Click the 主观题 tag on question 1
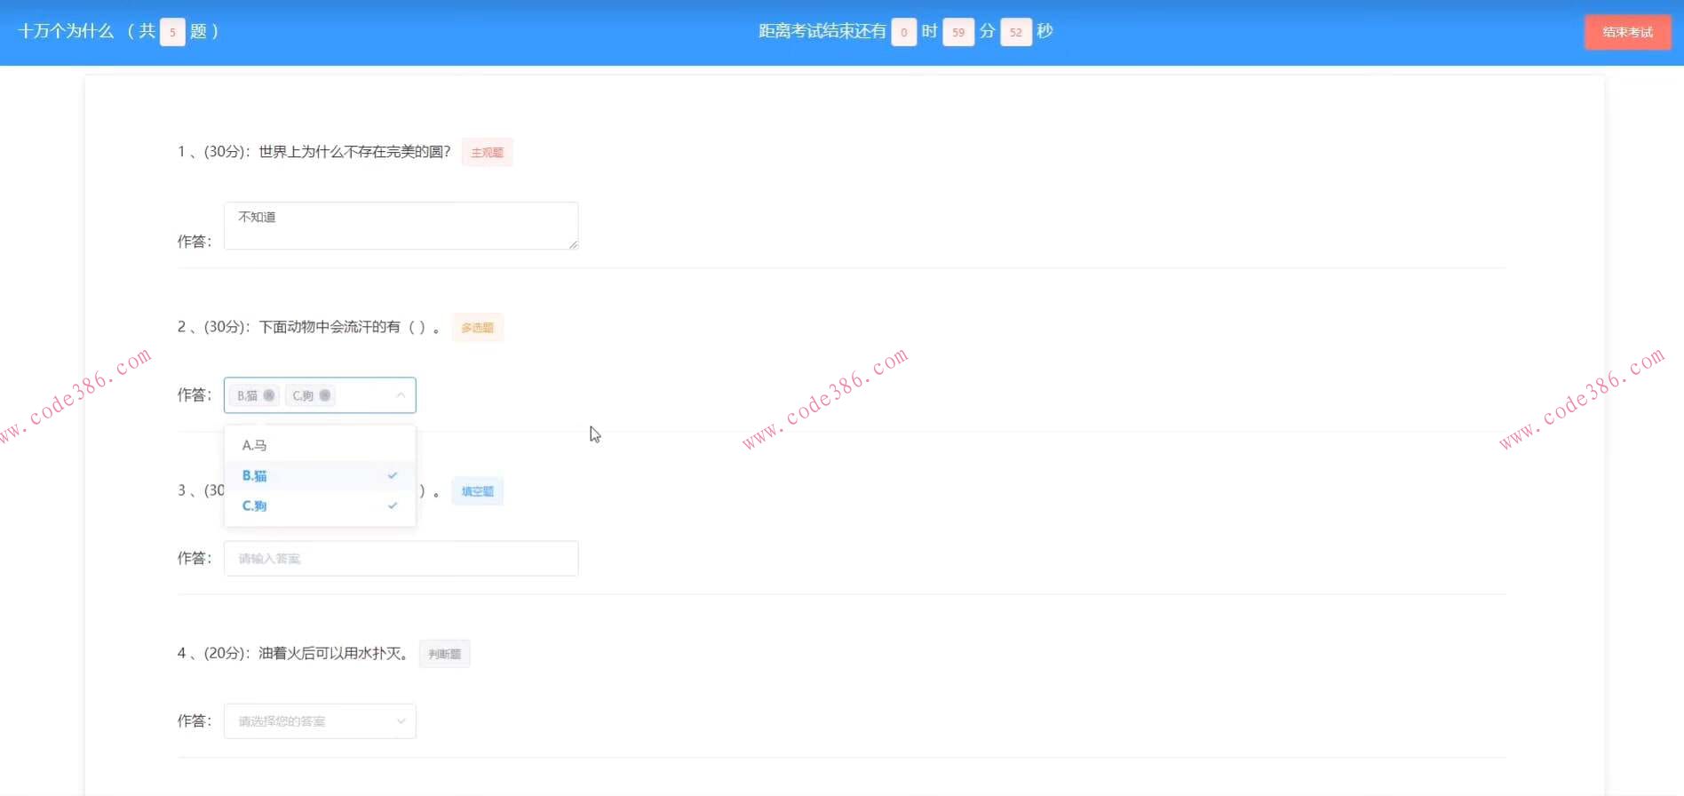Viewport: 1684px width, 796px height. [x=487, y=152]
